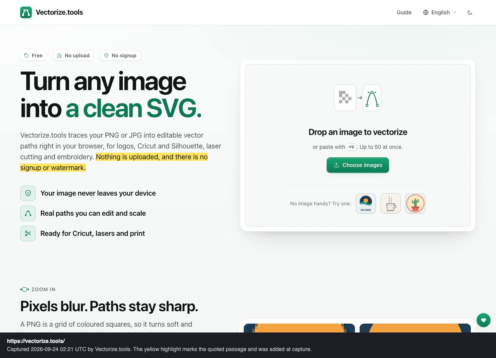496x358 pixels.
Task: Click the globe icon in the header
Action: pos(426,12)
